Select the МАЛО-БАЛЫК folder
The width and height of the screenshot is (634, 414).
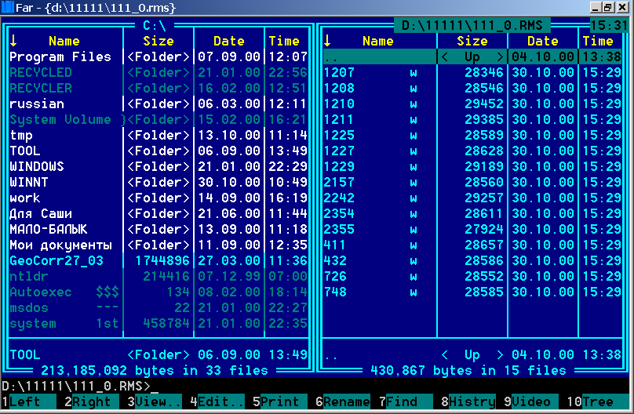[x=158, y=230]
